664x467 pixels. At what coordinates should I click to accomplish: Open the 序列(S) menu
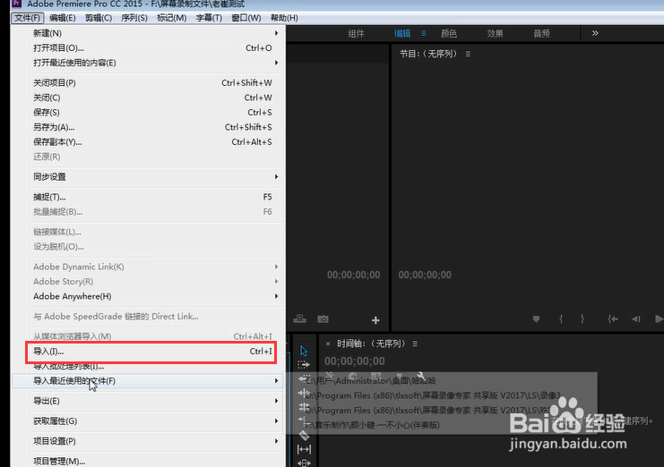[x=134, y=18]
